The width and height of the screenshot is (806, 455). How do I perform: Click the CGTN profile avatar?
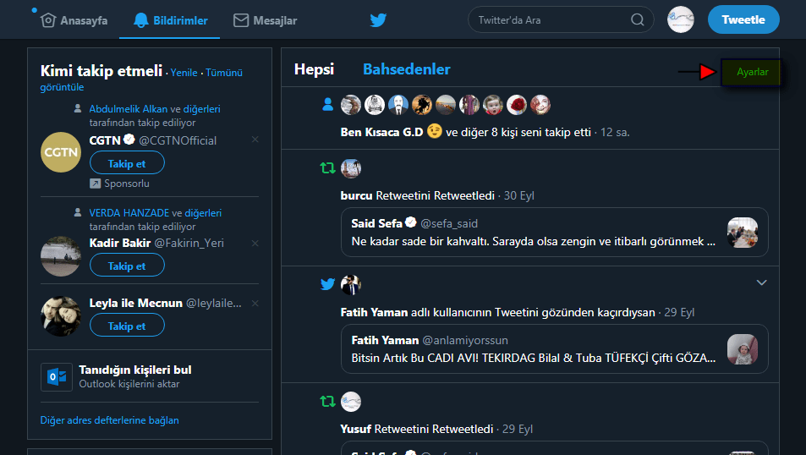pyautogui.click(x=61, y=152)
